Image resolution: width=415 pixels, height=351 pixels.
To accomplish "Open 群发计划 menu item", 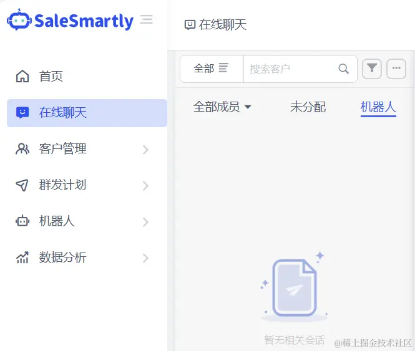I will (x=87, y=185).
